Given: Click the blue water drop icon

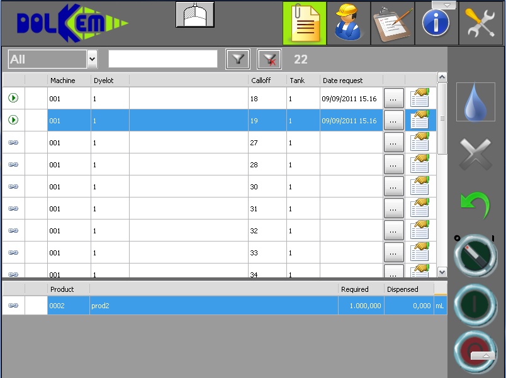Looking at the screenshot, I should tap(475, 101).
